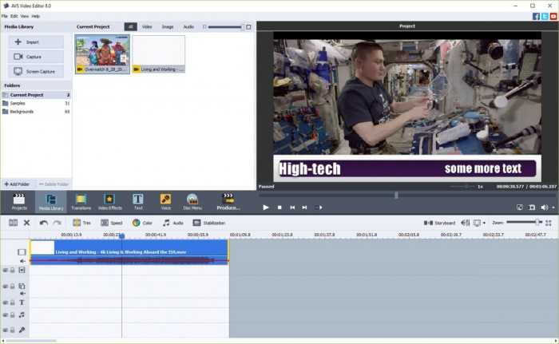Open the Speed tool
Image resolution: width=559 pixels, height=344 pixels.
coord(112,223)
